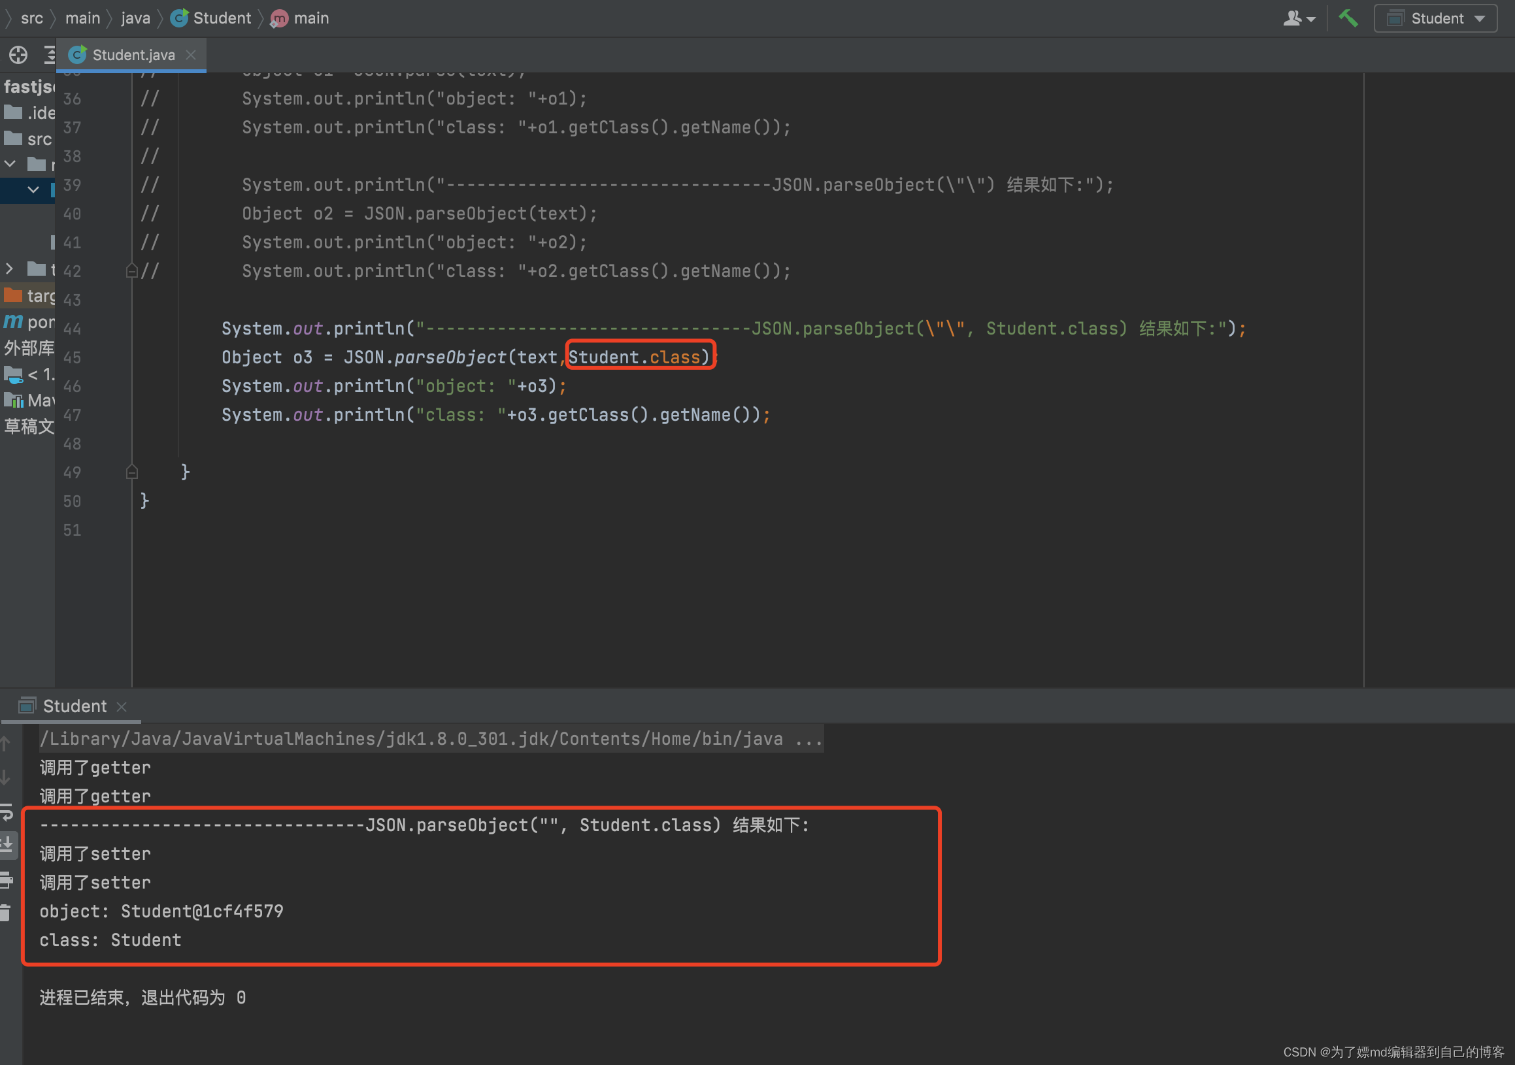Click console output 'class: Student'
This screenshot has height=1065, width=1515.
point(110,940)
